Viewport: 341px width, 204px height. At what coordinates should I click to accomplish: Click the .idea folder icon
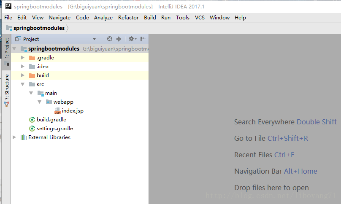(32, 67)
